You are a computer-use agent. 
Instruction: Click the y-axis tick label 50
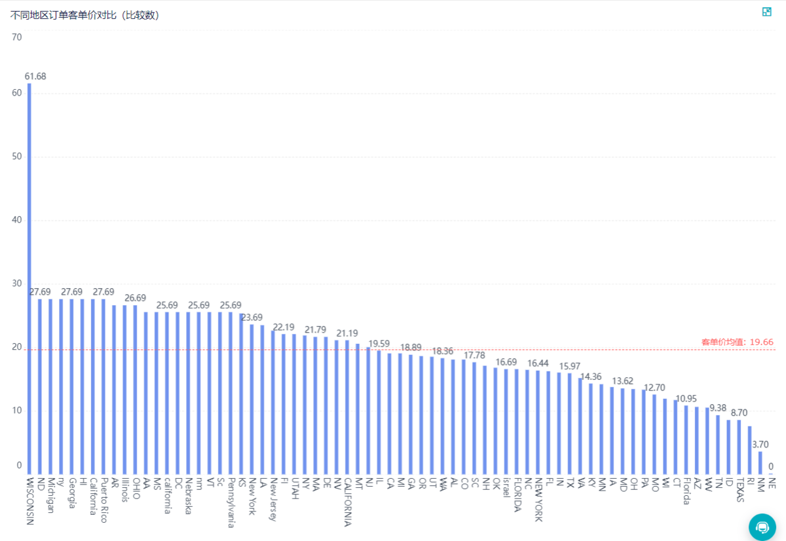click(16, 157)
